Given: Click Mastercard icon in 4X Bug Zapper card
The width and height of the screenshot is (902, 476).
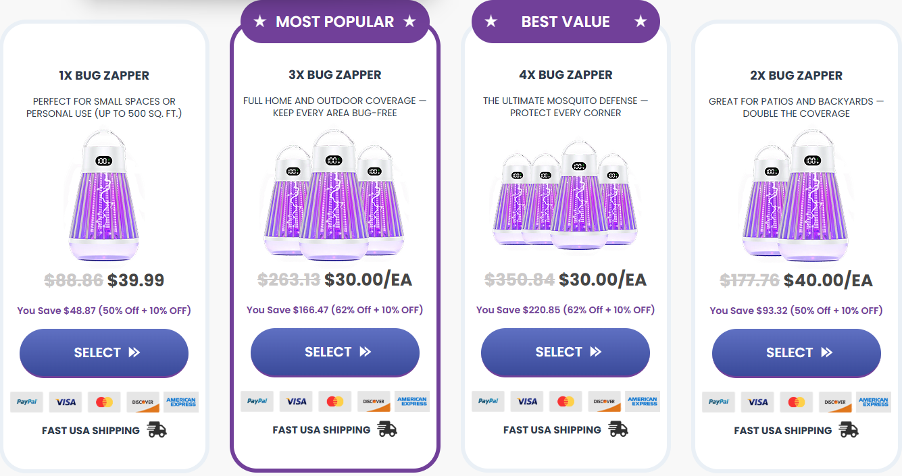Looking at the screenshot, I should point(566,402).
